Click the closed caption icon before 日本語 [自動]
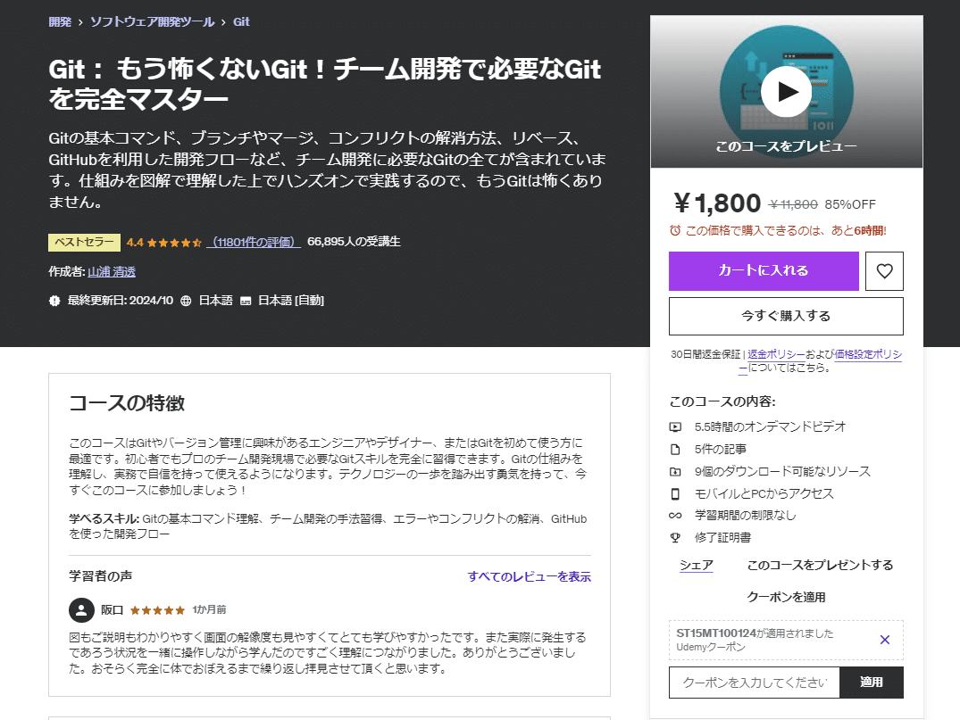960x720 pixels. [246, 301]
